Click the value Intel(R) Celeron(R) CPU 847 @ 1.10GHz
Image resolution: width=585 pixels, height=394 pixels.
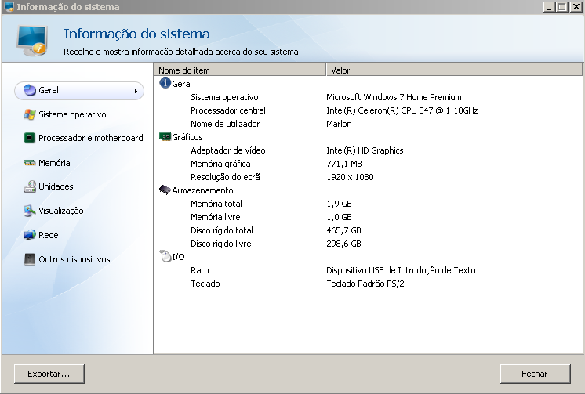(402, 110)
